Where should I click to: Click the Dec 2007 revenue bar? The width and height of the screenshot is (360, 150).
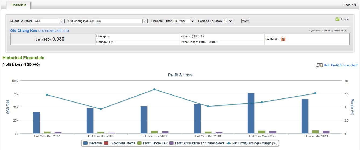[x=36, y=123]
